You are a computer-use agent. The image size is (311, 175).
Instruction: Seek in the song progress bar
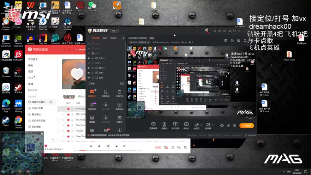click(108, 150)
